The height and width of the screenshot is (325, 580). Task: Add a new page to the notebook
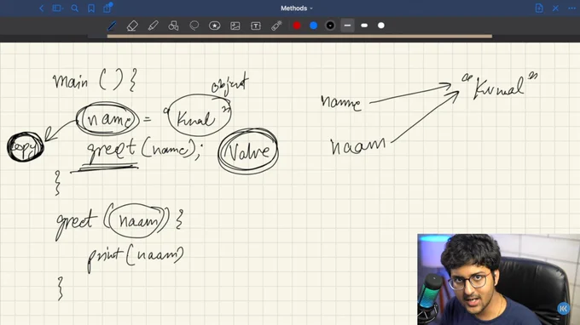coord(539,9)
